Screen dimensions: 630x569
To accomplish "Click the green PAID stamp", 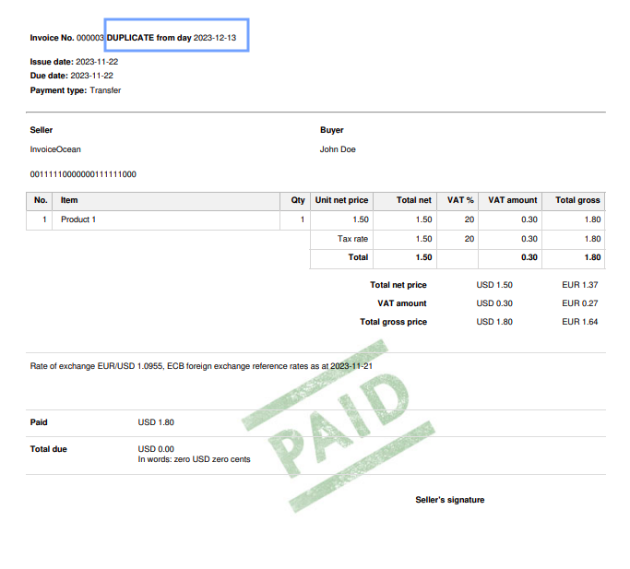I will [343, 426].
